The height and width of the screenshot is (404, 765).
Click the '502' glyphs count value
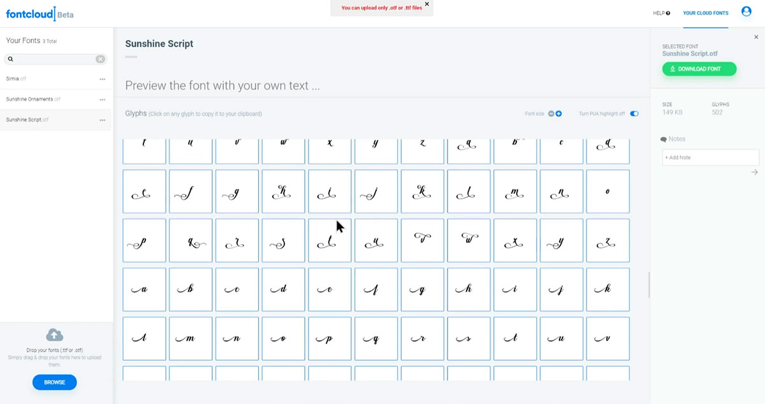pos(717,112)
